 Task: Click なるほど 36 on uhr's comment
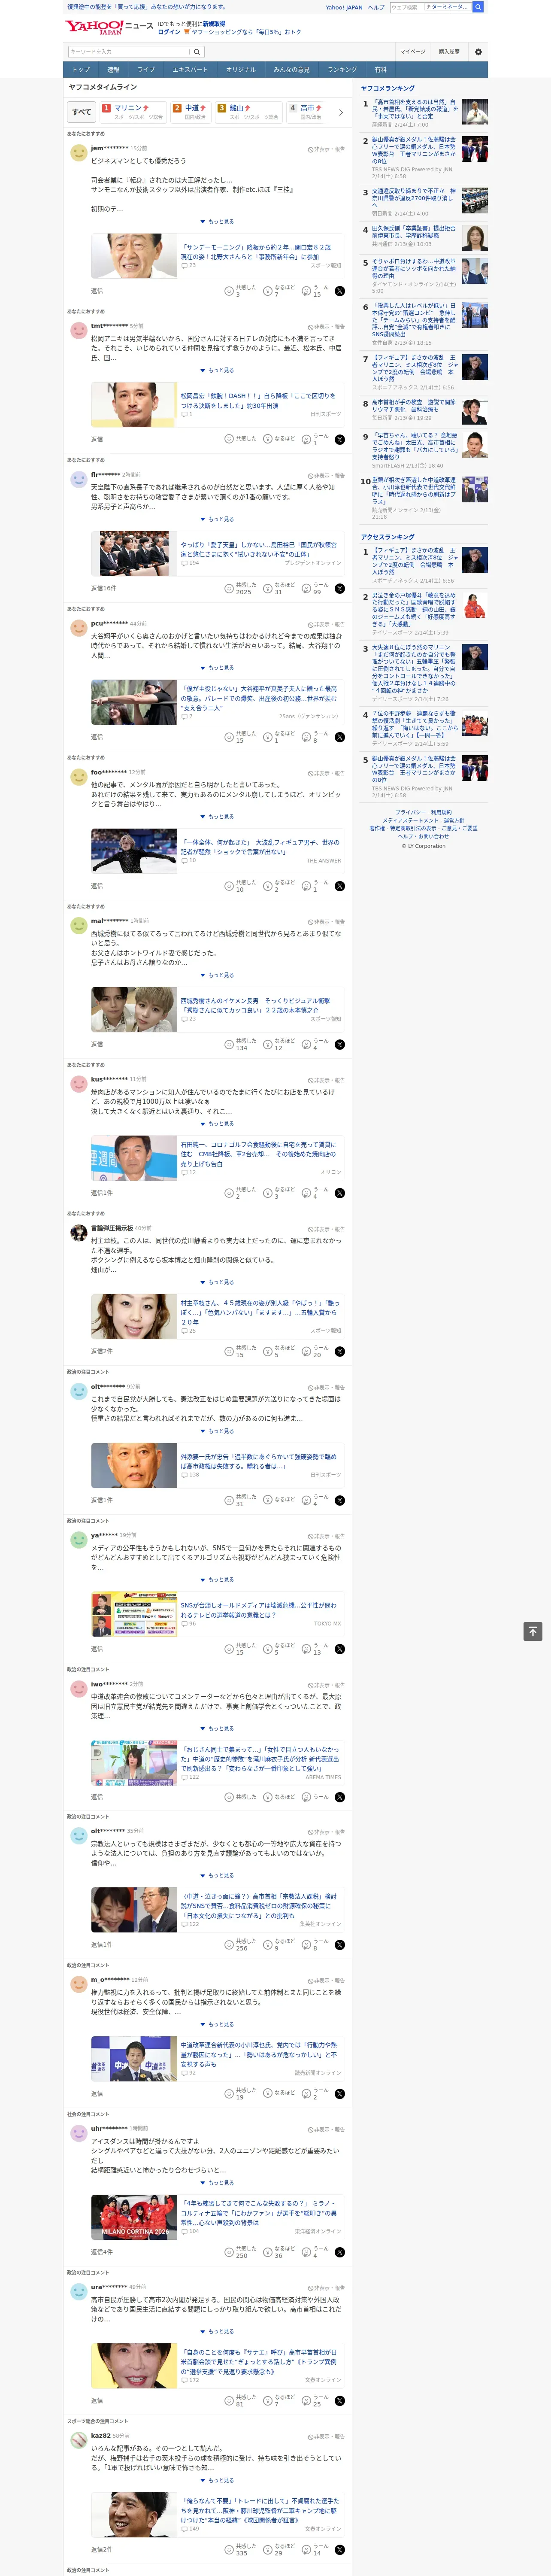coord(279,2251)
